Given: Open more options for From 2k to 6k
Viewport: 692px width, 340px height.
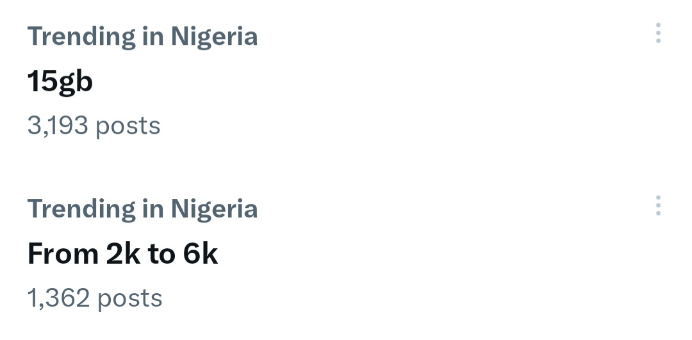Looking at the screenshot, I should coord(658,206).
